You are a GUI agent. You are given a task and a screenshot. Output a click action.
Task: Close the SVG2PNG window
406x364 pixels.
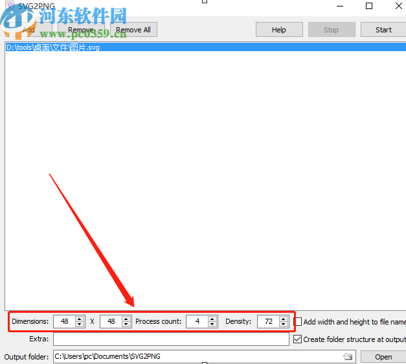pos(399,6)
